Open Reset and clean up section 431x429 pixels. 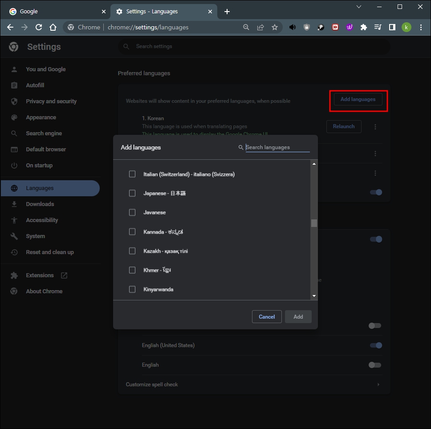pos(50,252)
